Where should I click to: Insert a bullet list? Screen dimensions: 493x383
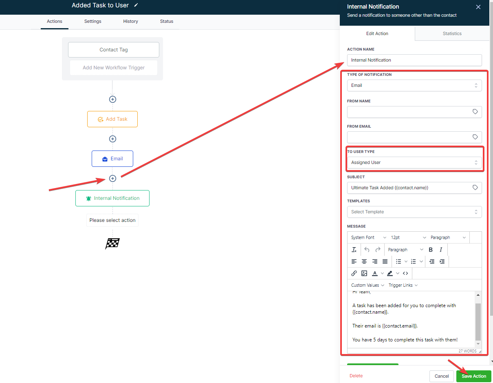[x=398, y=261]
